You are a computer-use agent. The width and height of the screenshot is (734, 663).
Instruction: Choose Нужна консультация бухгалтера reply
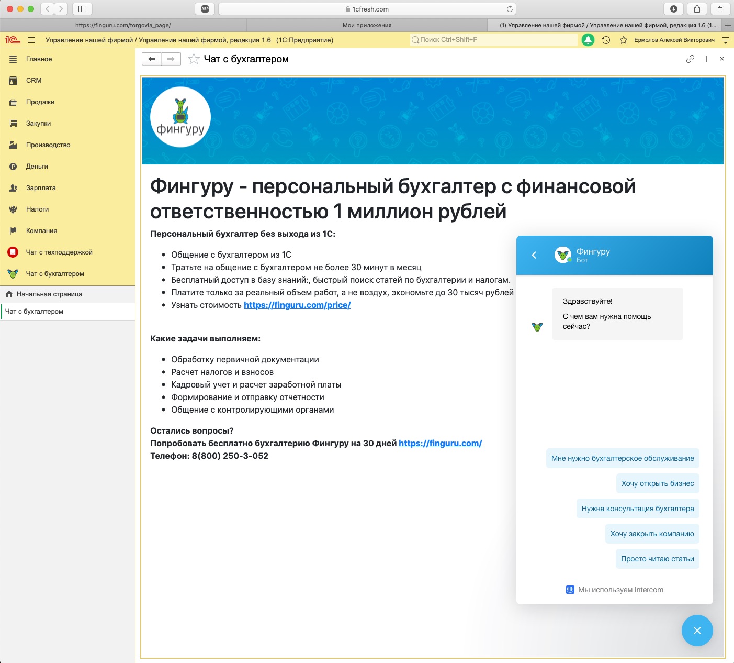tap(638, 509)
